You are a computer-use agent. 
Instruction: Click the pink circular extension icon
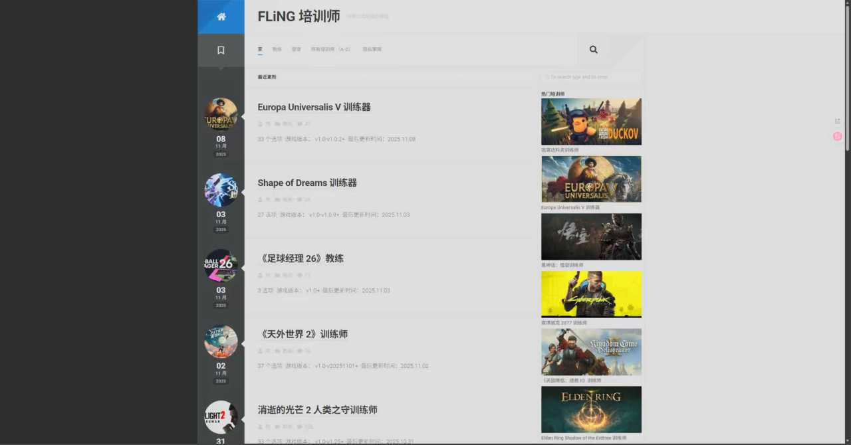tap(838, 136)
